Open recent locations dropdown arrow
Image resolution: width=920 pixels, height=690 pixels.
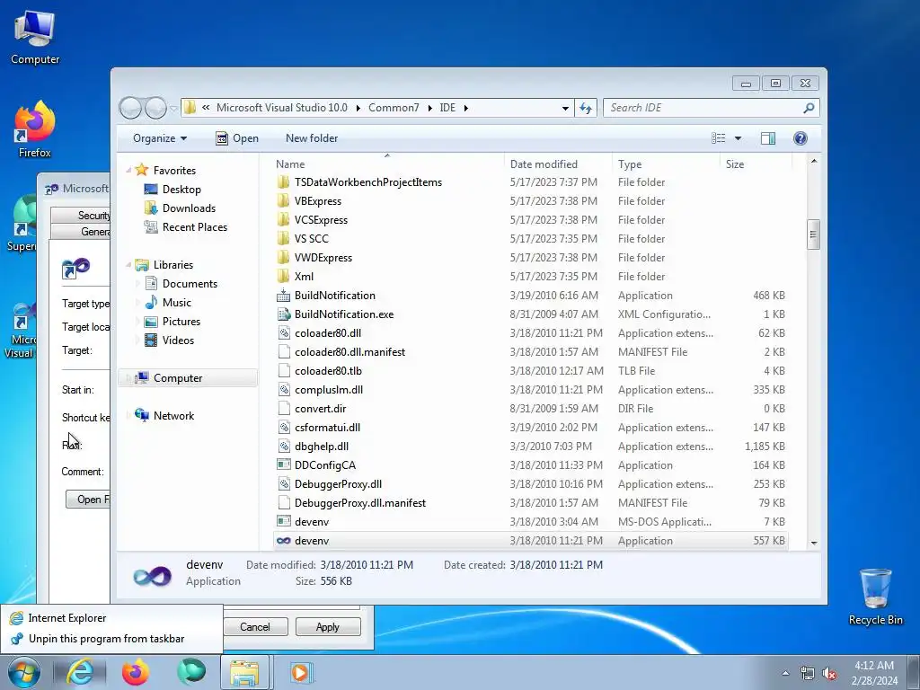pos(173,109)
